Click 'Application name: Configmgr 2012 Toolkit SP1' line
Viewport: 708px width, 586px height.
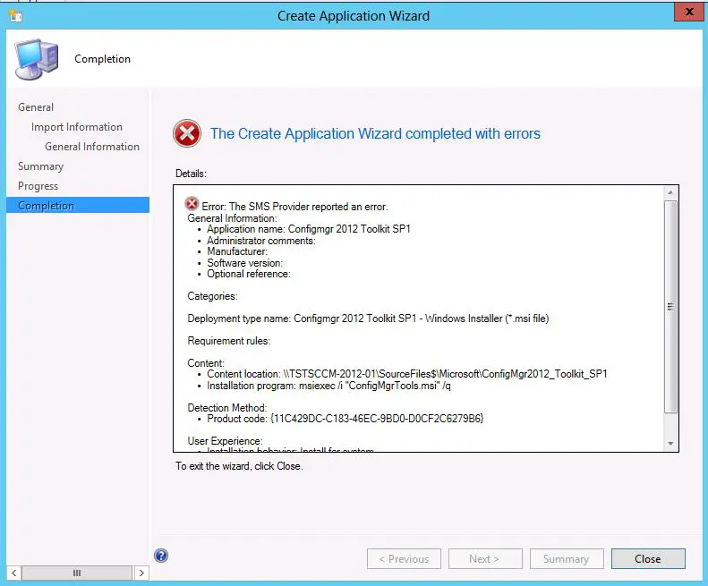pos(309,229)
